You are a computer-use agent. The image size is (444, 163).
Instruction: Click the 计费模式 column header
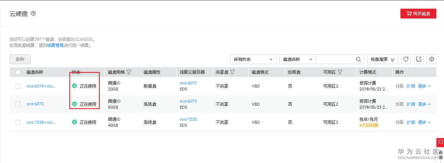pos(368,72)
